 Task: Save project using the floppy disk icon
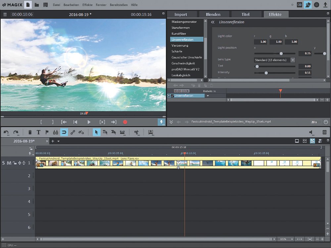pyautogui.click(x=45, y=5)
